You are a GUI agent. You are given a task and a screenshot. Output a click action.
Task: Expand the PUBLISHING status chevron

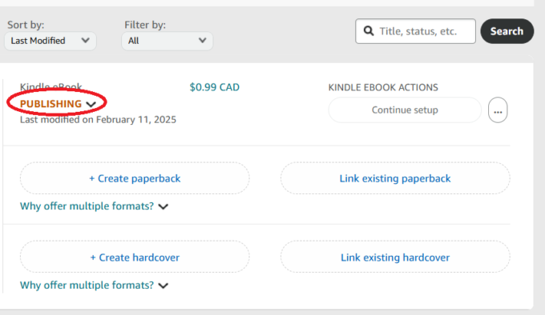pos(91,104)
